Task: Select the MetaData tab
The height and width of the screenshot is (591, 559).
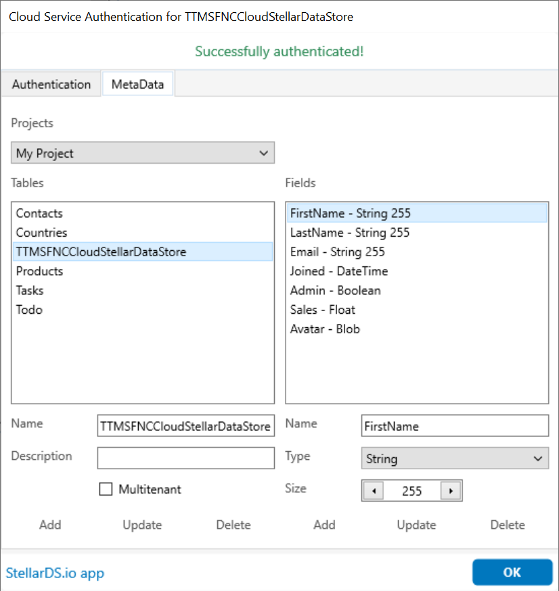Action: tap(137, 84)
